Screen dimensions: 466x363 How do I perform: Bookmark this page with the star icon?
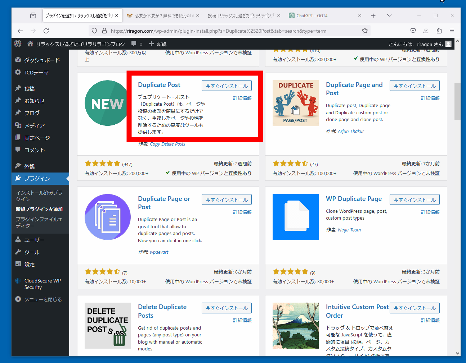click(x=364, y=31)
